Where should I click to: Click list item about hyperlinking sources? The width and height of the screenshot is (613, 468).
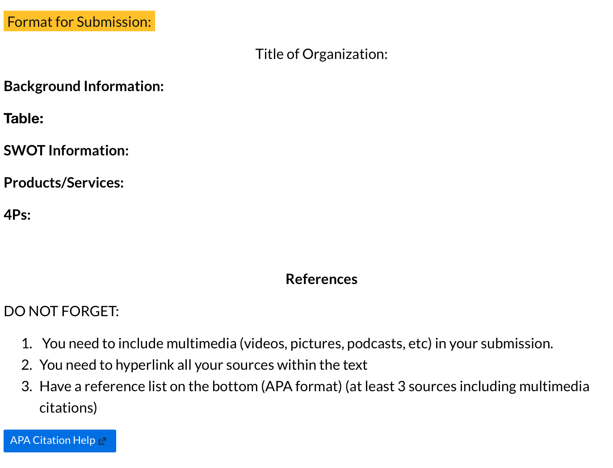click(203, 365)
